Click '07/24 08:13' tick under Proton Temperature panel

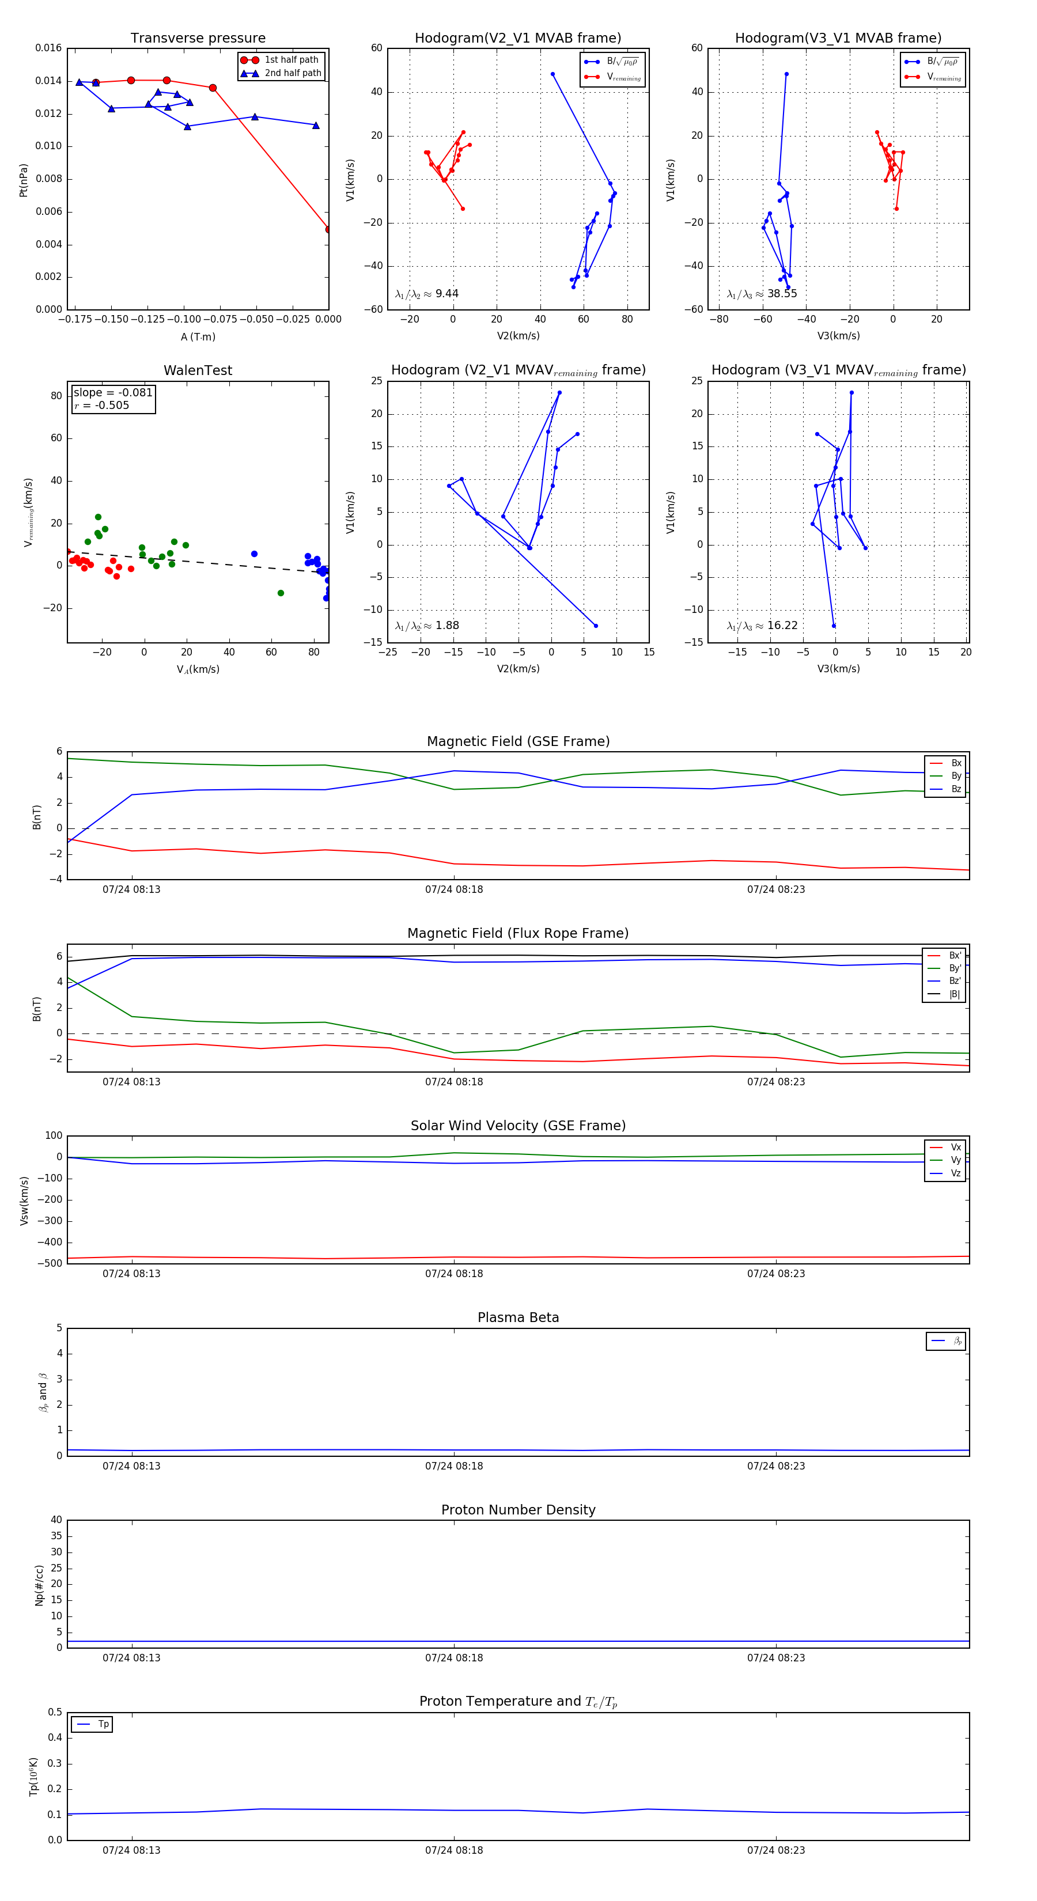click(131, 1850)
